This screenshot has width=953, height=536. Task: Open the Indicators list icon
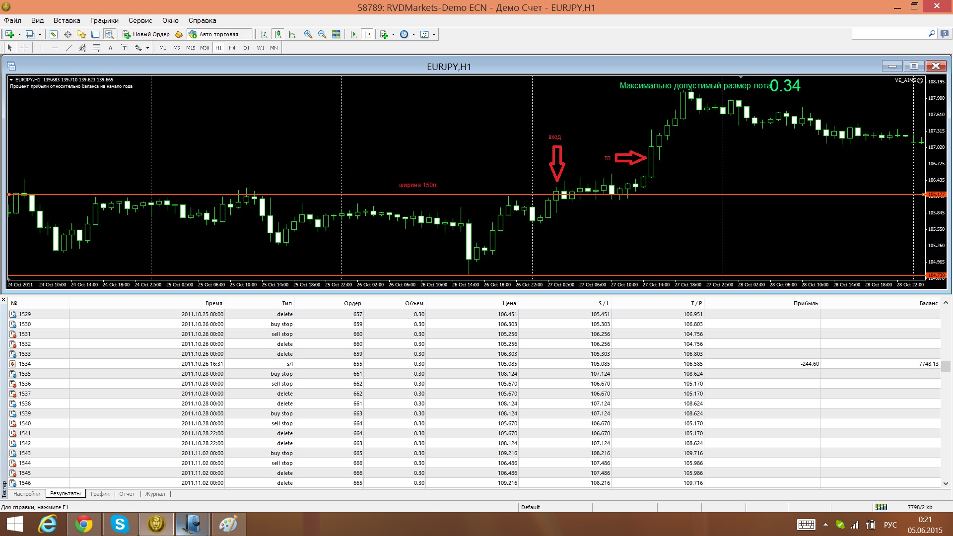384,34
